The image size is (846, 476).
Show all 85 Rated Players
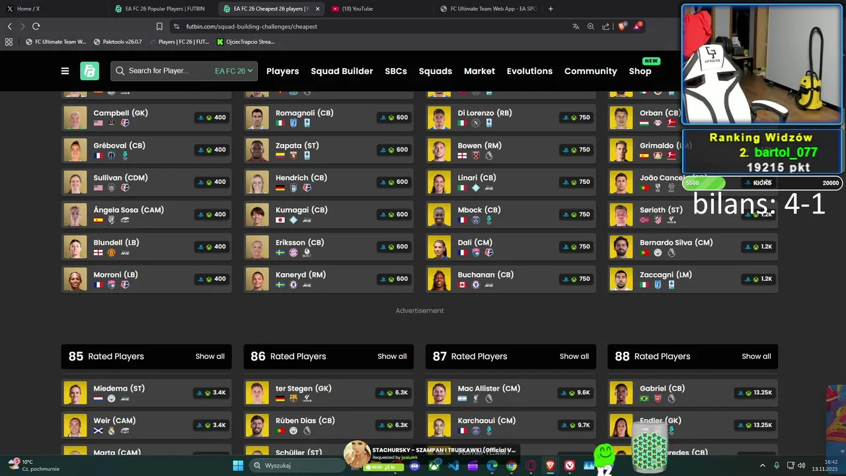210,356
